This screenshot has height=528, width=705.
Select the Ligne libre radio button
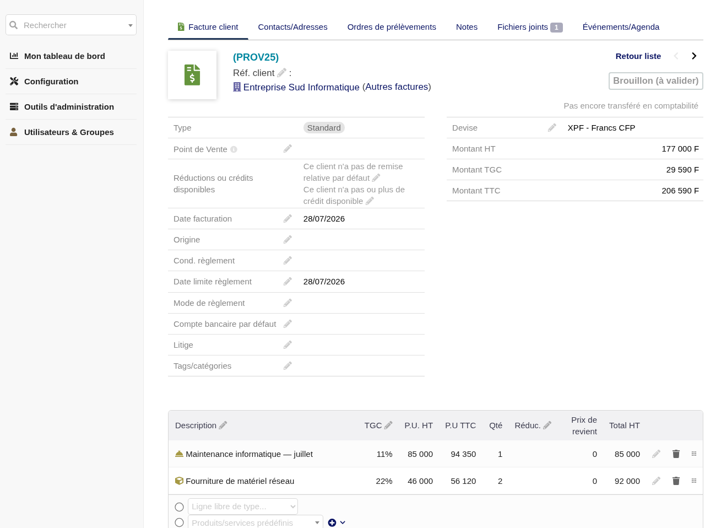point(179,507)
